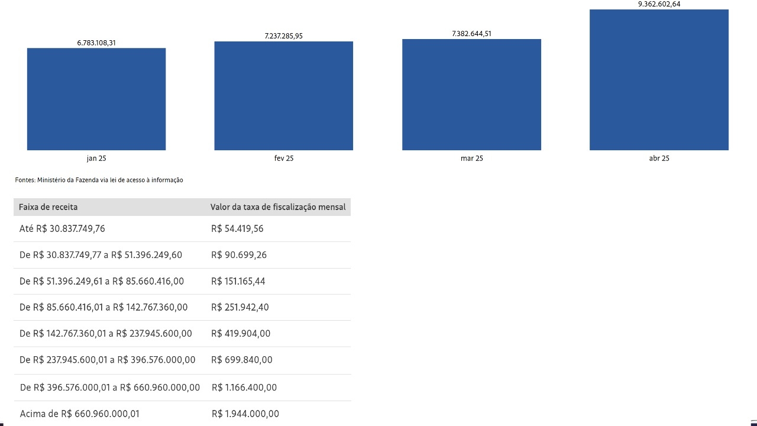Click the "Faixa de receita" column header

pos(48,207)
